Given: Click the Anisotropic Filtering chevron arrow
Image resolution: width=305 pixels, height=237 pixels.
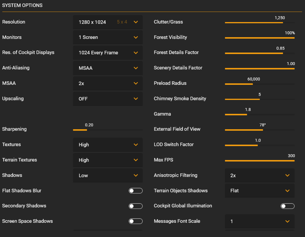Looking at the screenshot, I should pos(287,175).
